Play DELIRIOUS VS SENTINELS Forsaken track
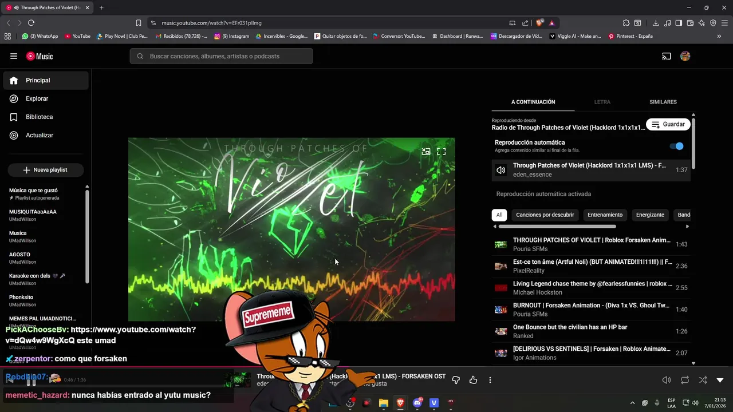 (x=591, y=353)
